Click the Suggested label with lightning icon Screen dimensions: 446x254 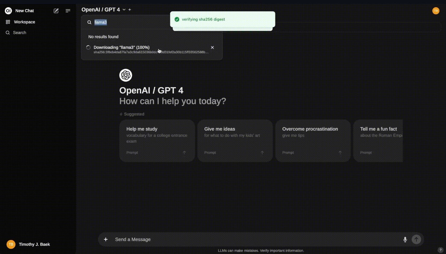(132, 114)
